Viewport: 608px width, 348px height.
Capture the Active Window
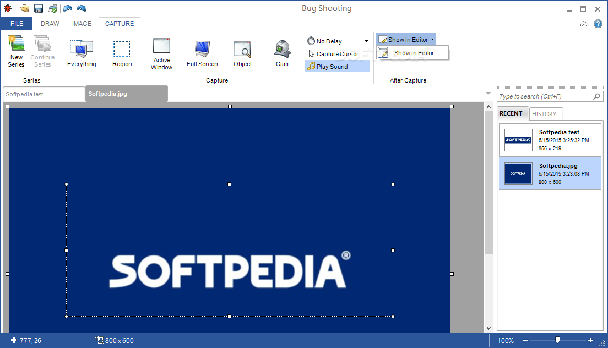(x=161, y=55)
